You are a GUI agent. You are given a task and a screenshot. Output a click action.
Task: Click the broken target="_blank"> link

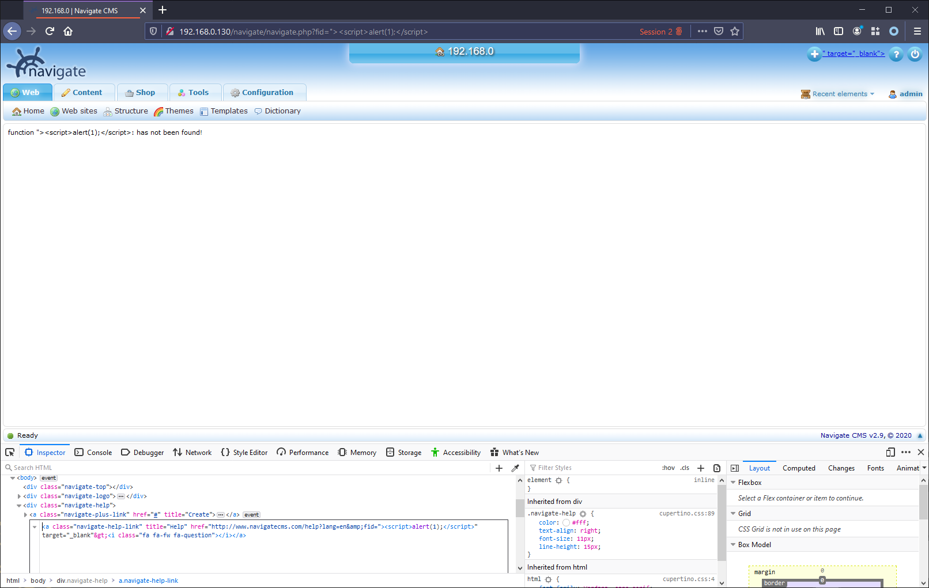[x=854, y=54]
